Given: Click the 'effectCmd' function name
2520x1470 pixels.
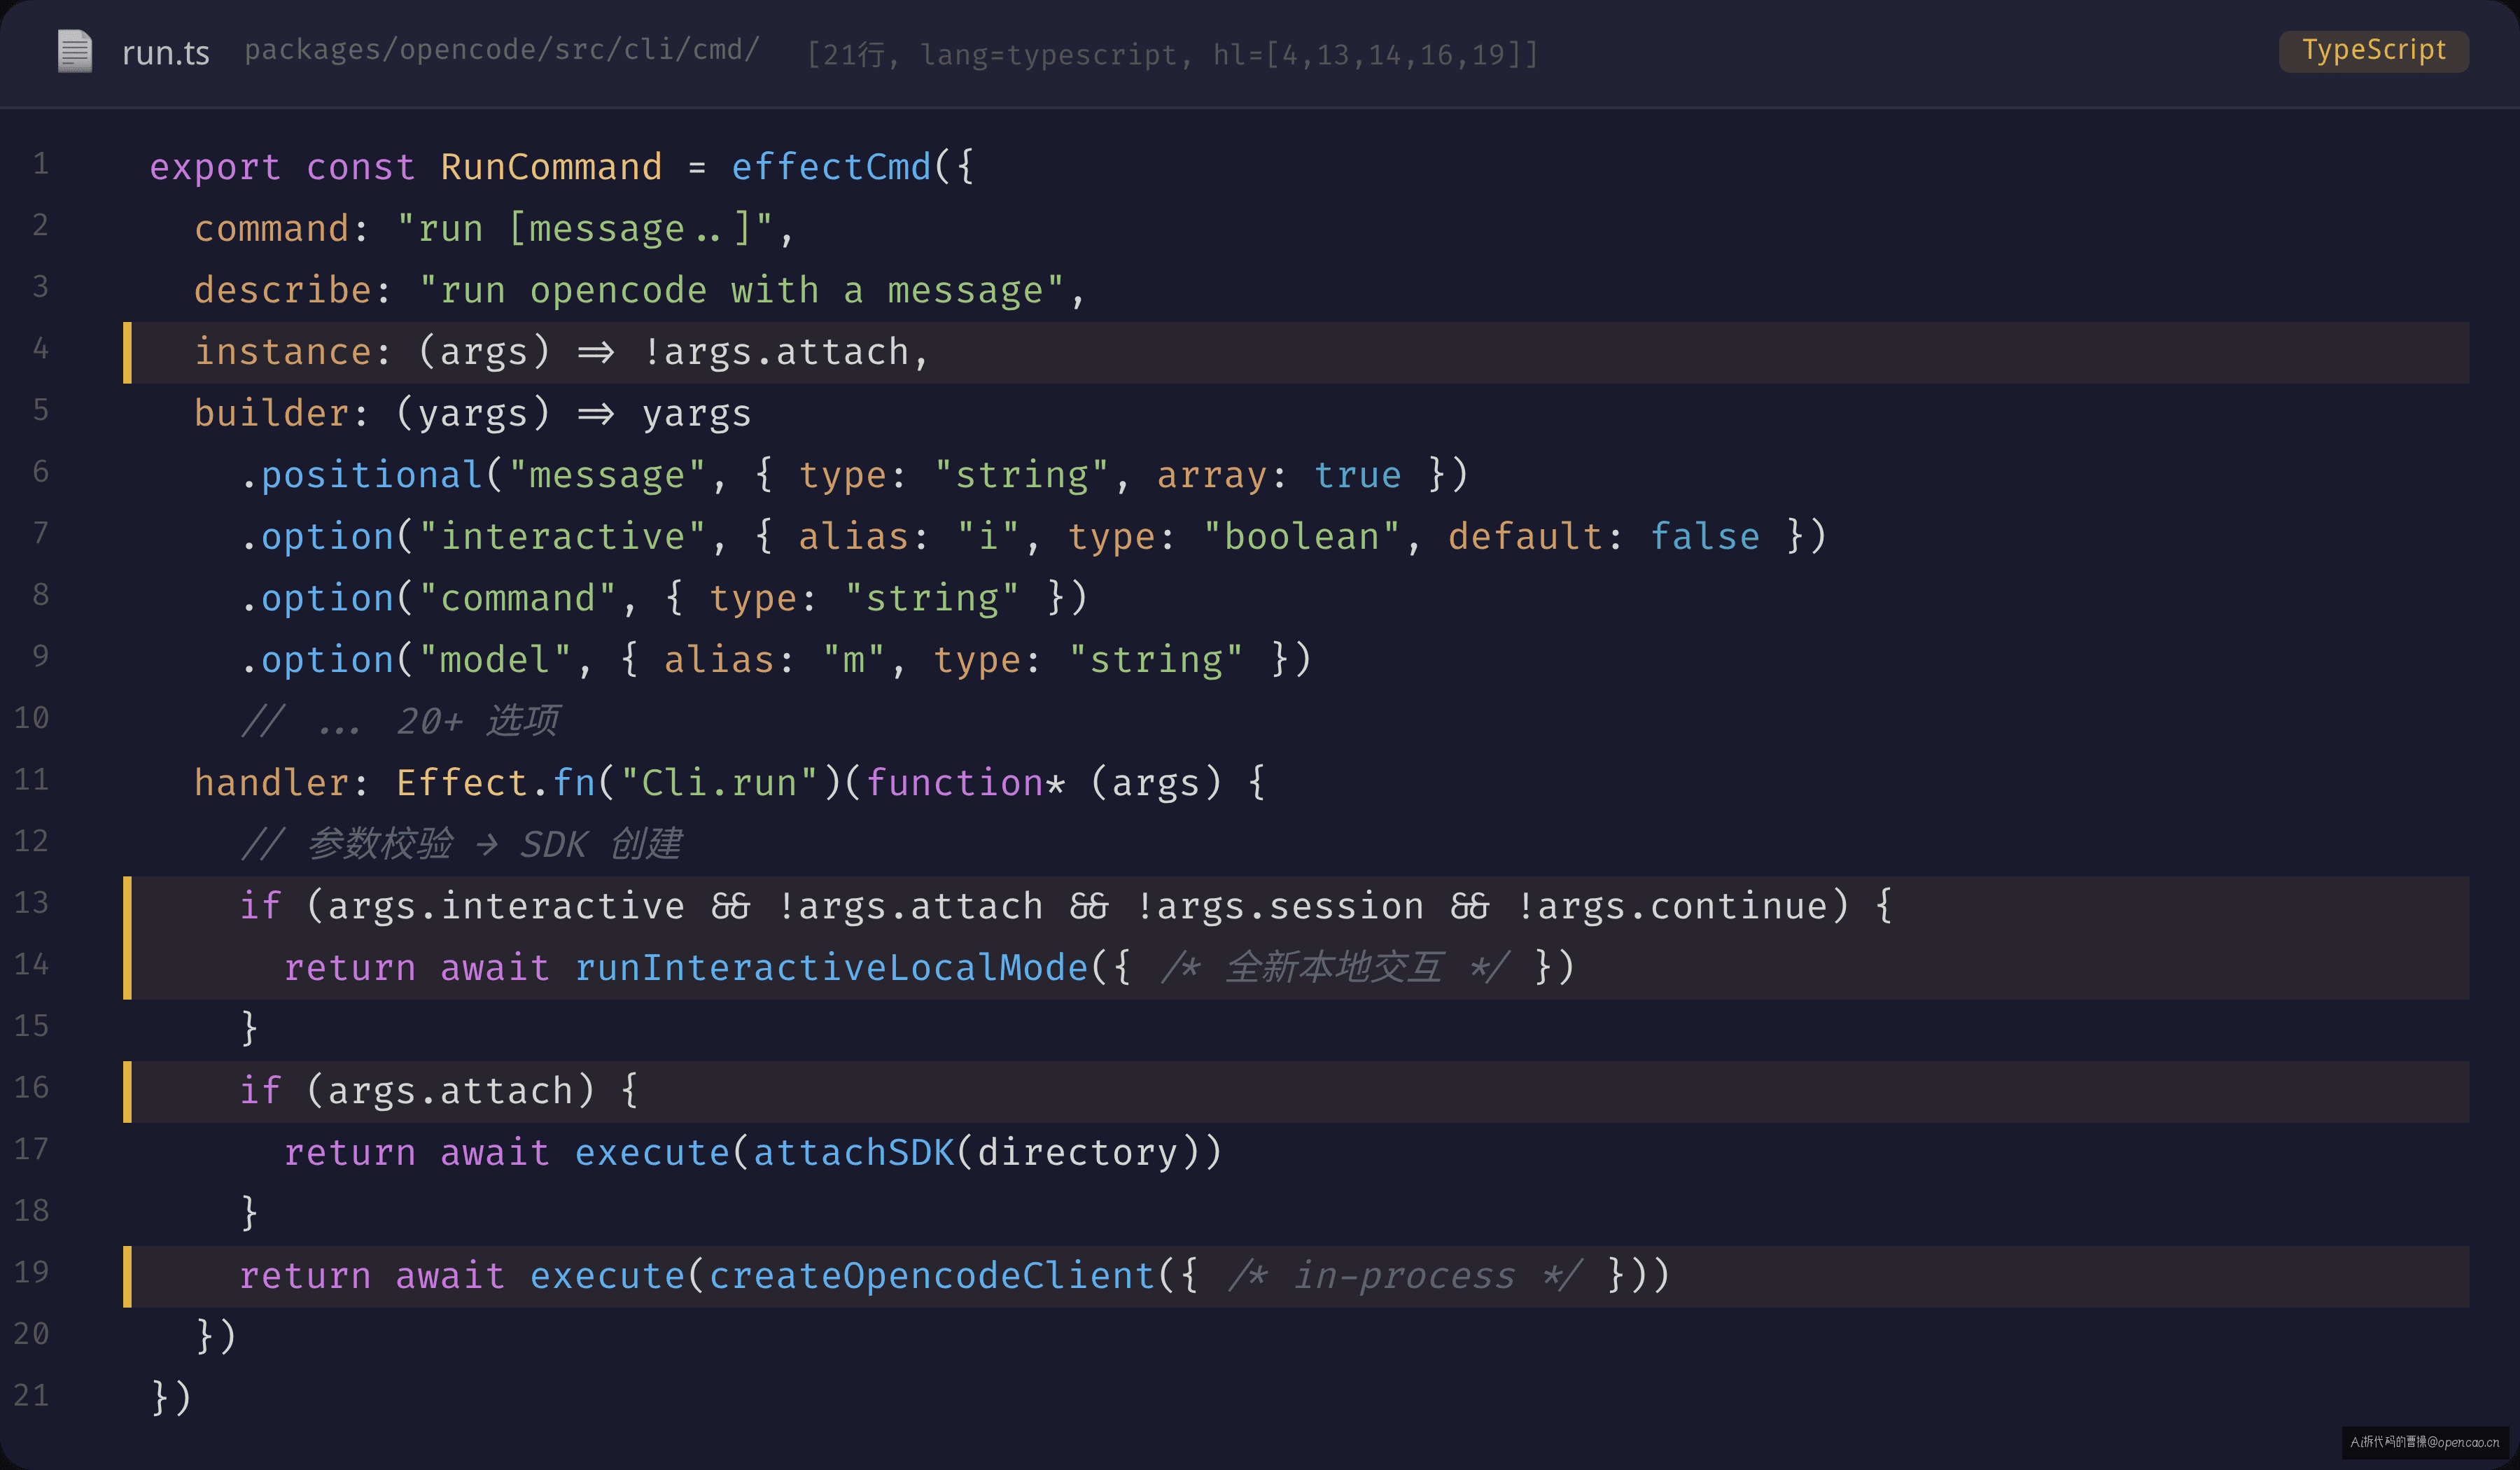Looking at the screenshot, I should point(831,167).
